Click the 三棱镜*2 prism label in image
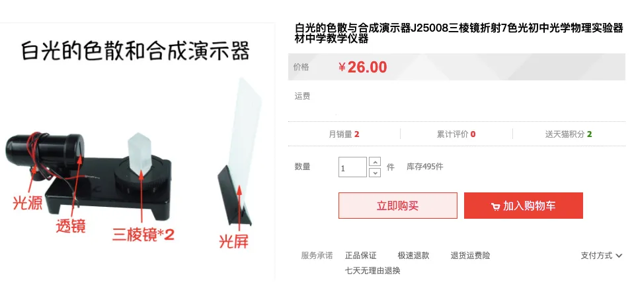 click(143, 235)
